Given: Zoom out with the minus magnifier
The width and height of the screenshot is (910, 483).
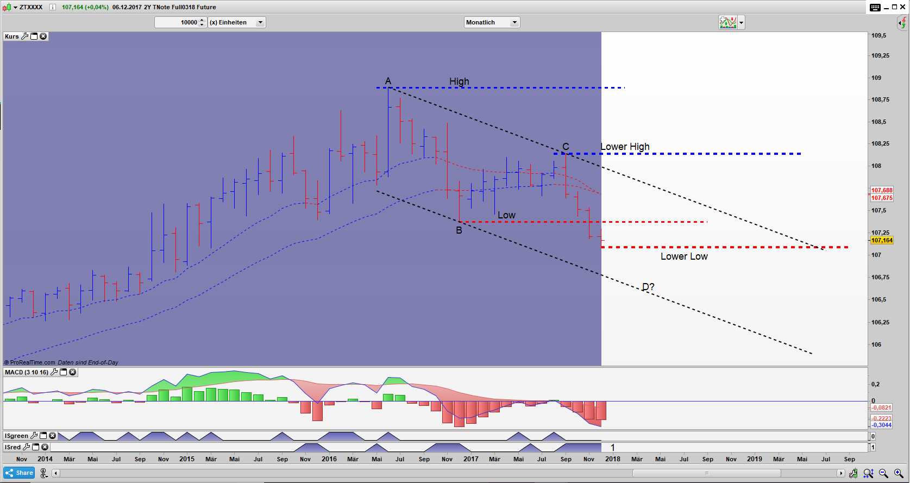Looking at the screenshot, I should (884, 473).
